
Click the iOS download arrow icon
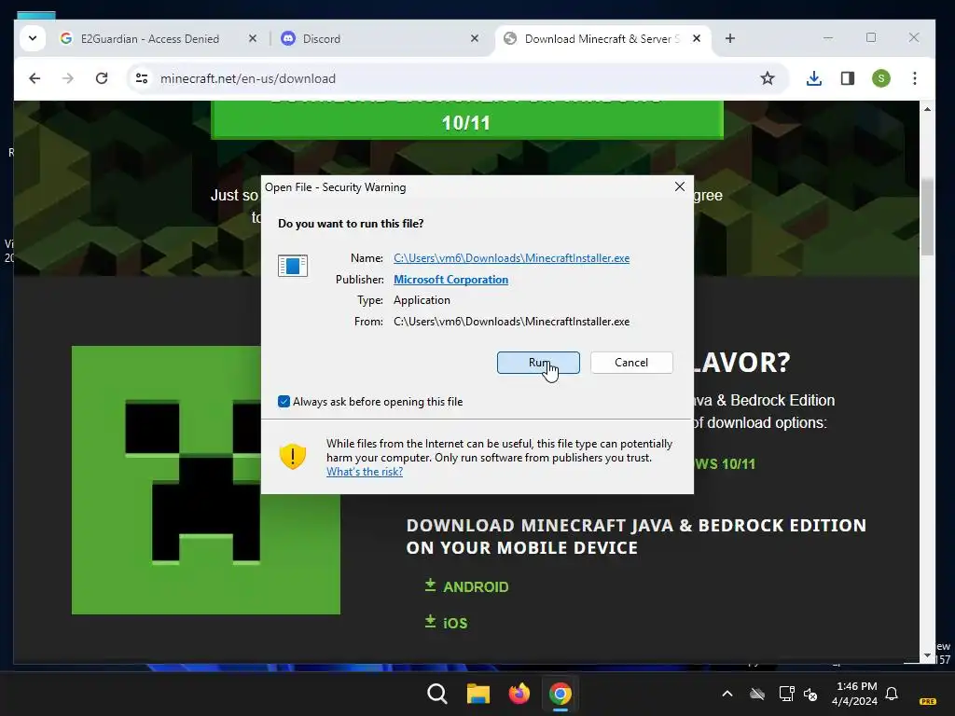click(430, 622)
